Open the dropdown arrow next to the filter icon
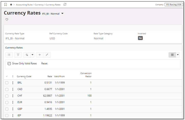Image resolution: width=185 pixels, height=120 pixels. (x=32, y=55)
